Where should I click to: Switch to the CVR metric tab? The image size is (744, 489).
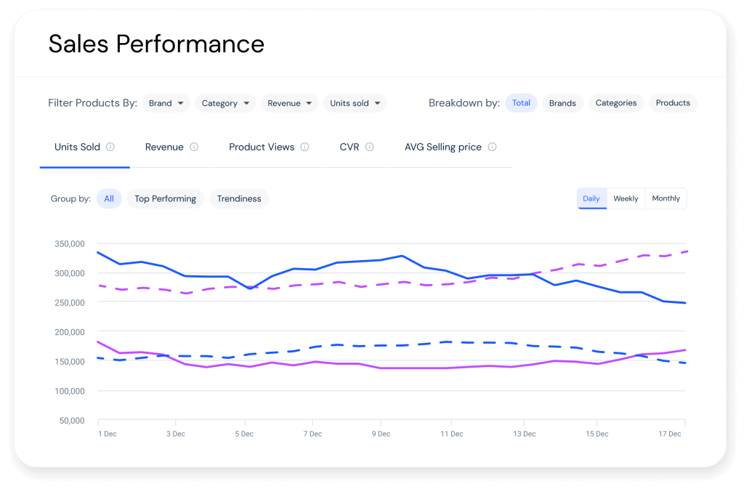(x=350, y=147)
